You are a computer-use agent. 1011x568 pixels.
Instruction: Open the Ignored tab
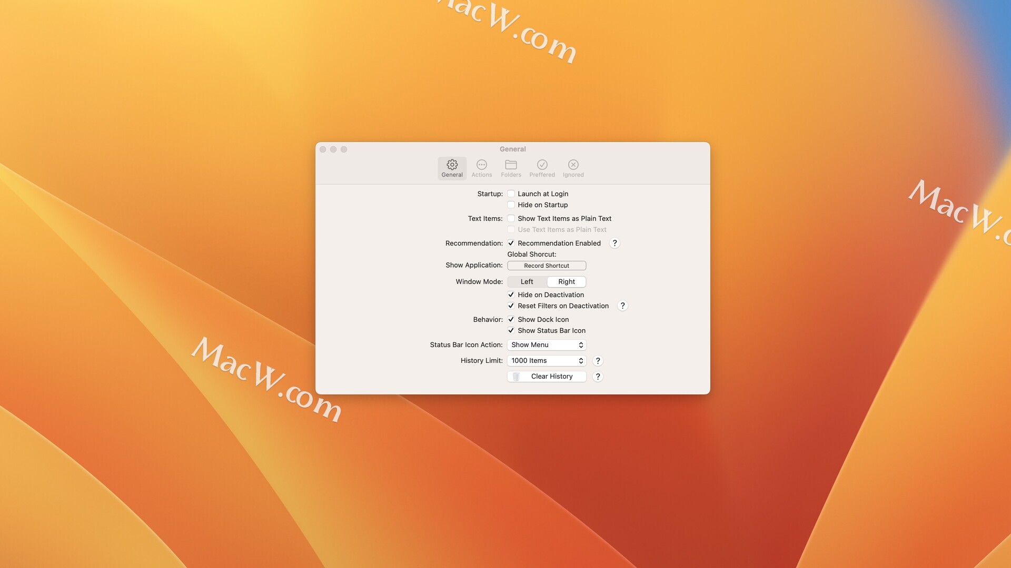pos(573,168)
